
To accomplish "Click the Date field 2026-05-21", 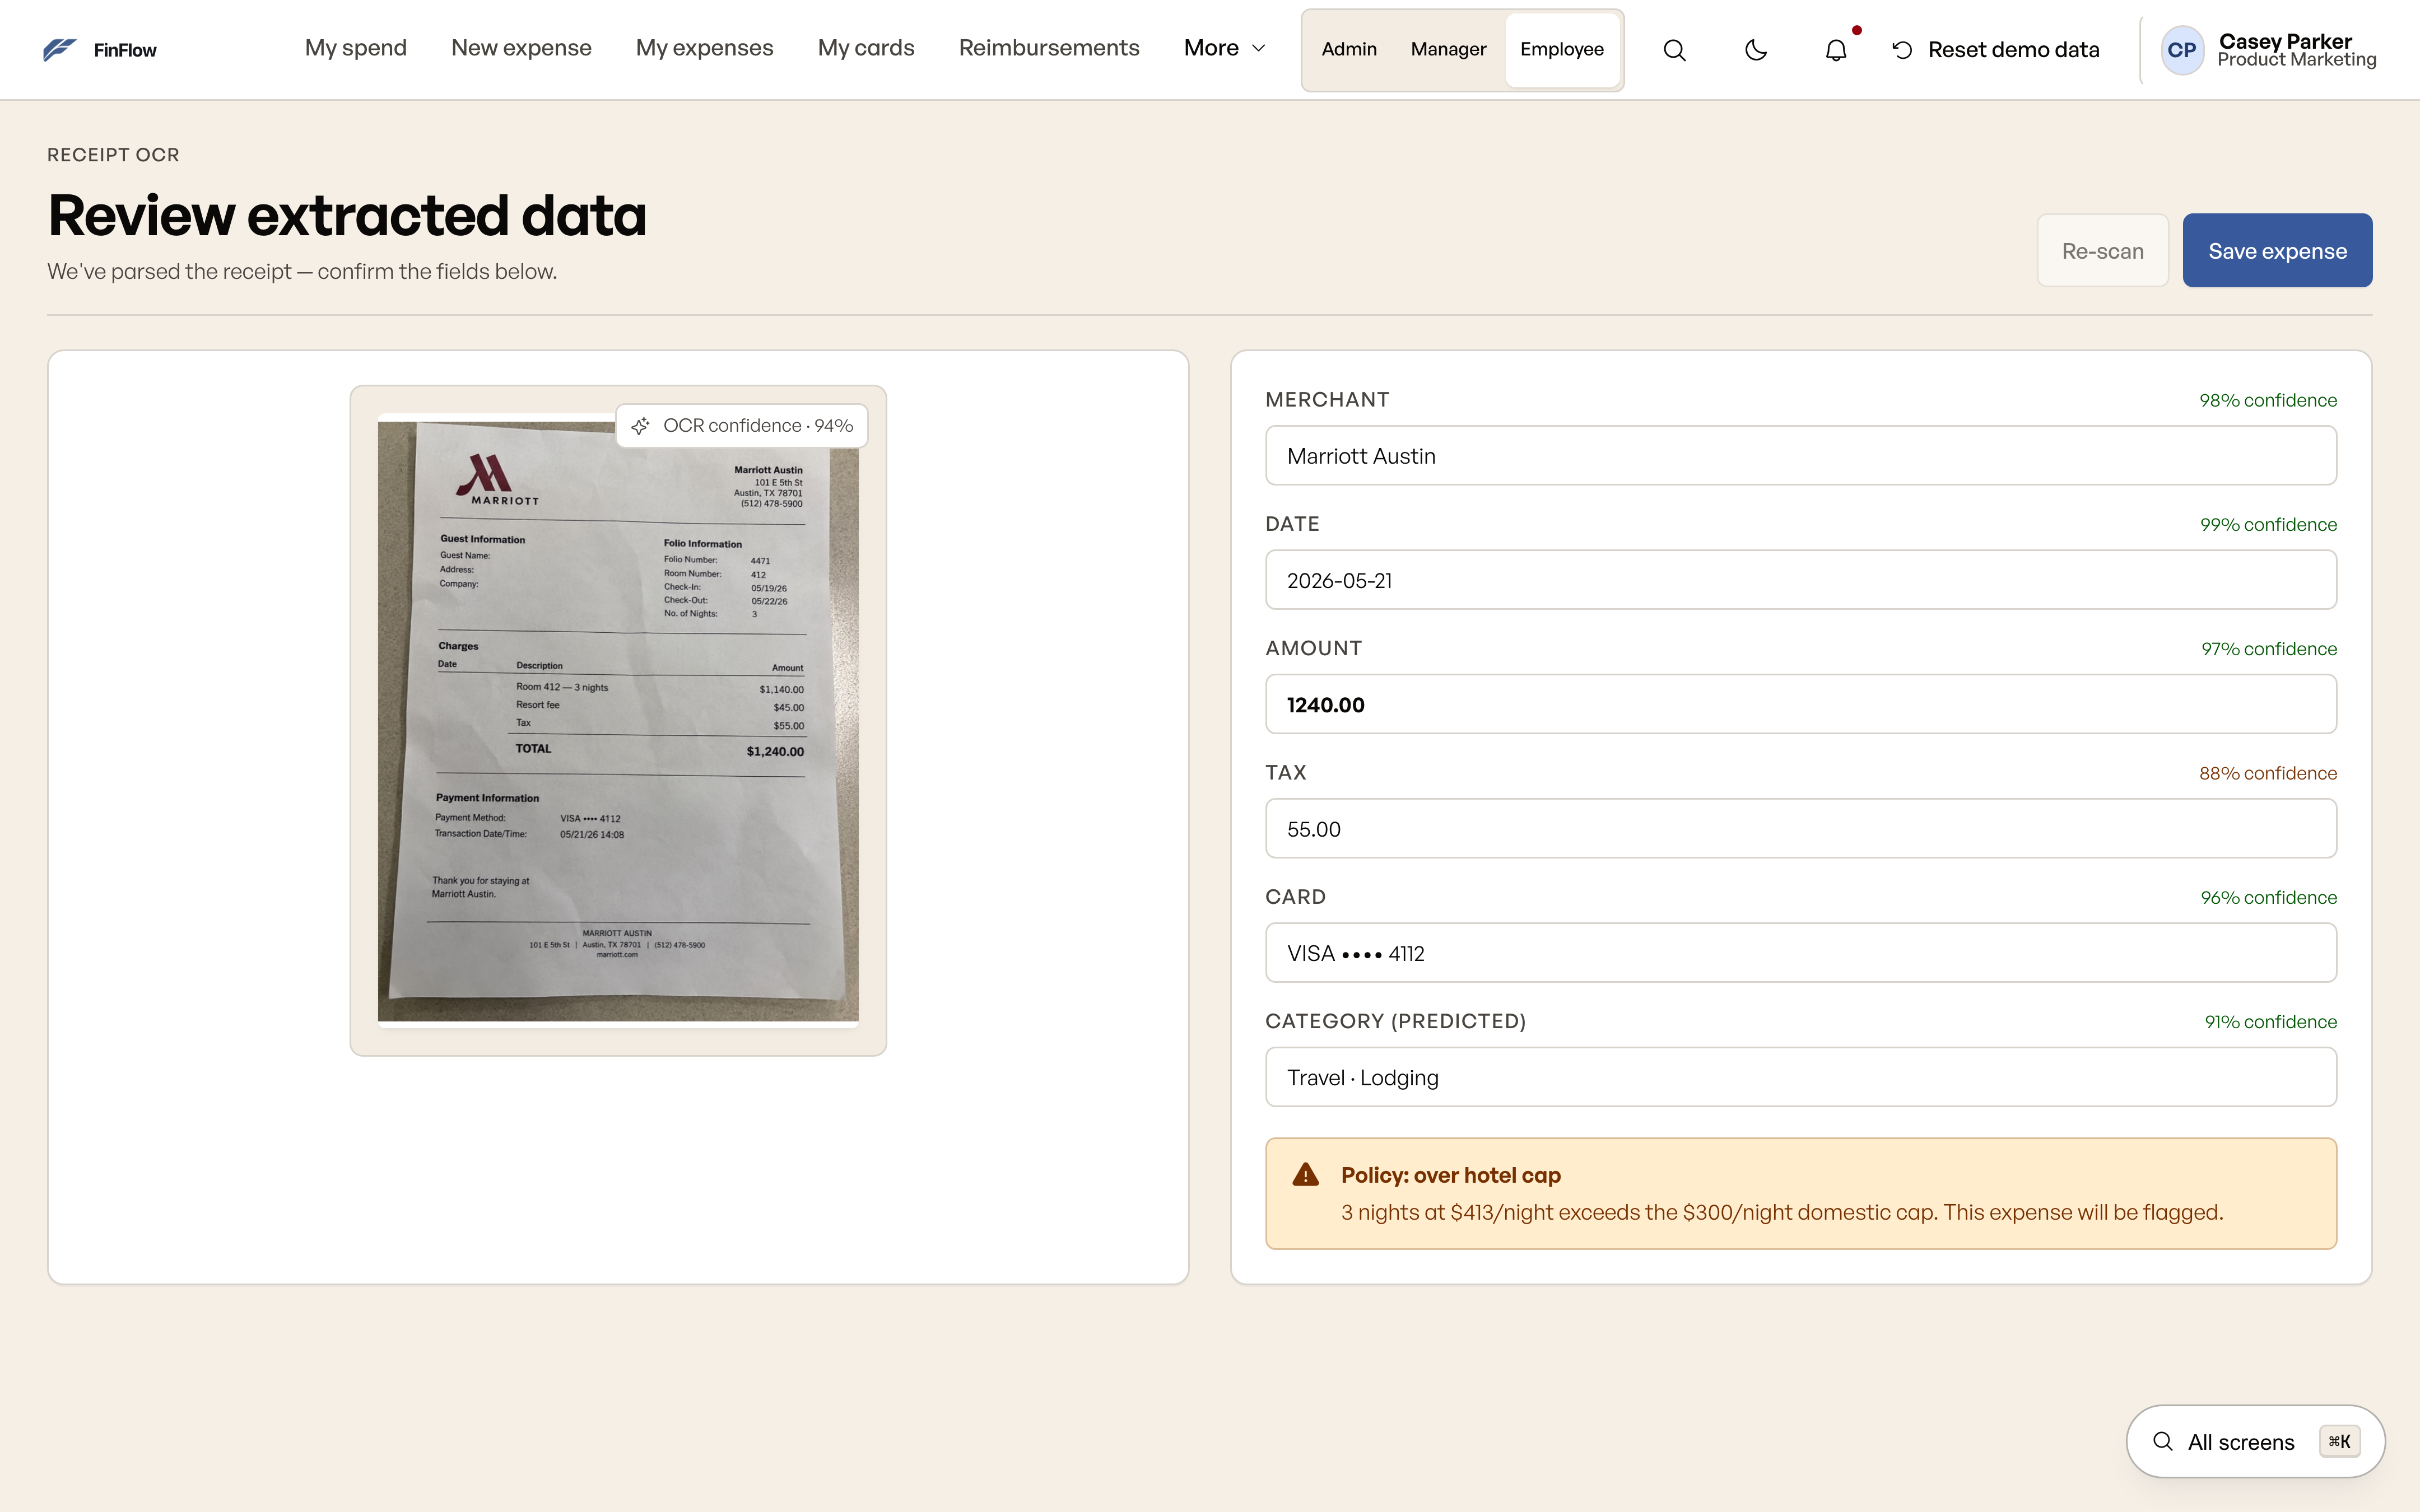I will pyautogui.click(x=1801, y=580).
